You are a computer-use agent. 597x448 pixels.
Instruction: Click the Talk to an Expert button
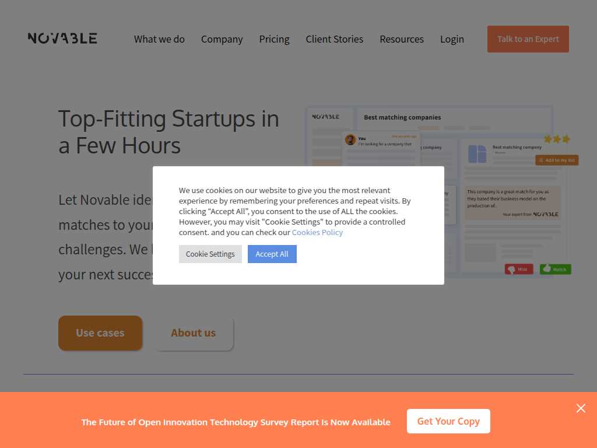point(528,39)
